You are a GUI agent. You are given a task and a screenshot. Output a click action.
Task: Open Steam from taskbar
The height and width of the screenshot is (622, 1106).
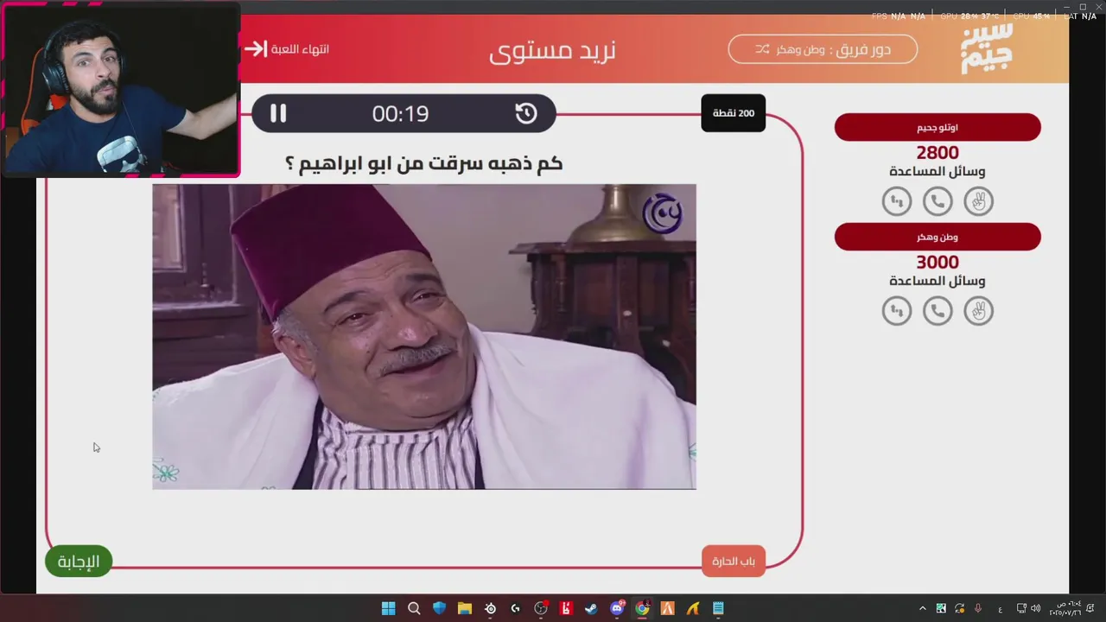tap(591, 608)
